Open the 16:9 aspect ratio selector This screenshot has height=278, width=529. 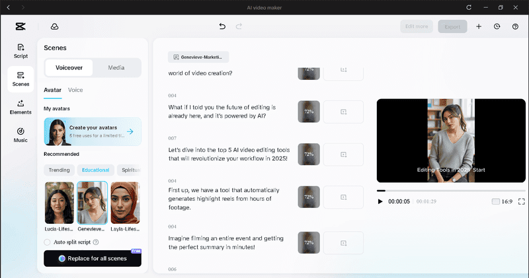502,201
